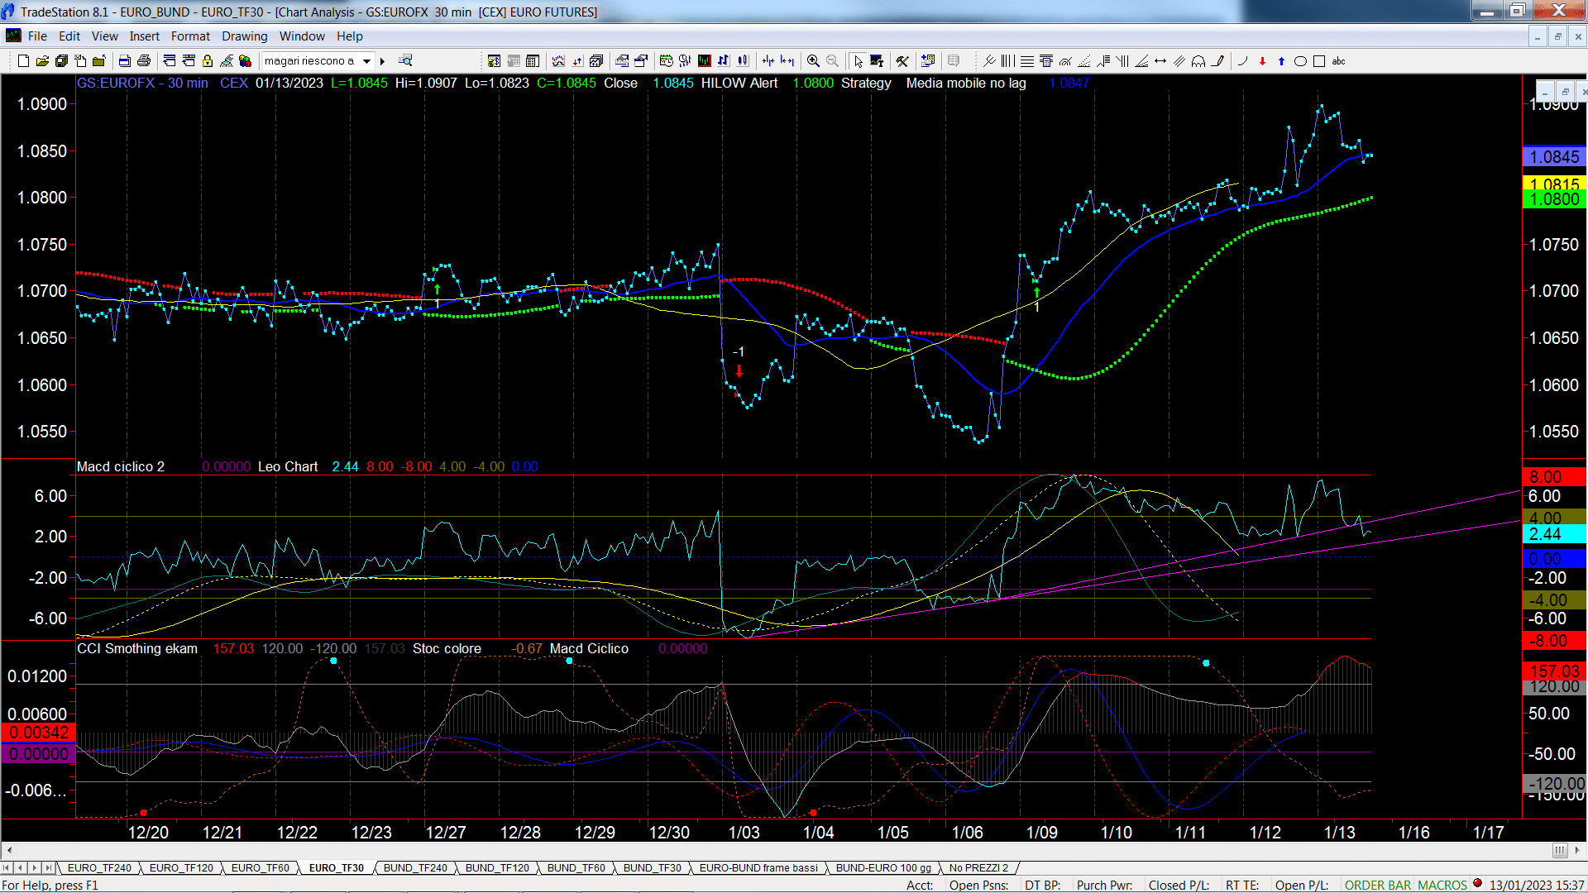Select the green bar chart type icon
This screenshot has width=1588, height=893.
pyautogui.click(x=703, y=61)
